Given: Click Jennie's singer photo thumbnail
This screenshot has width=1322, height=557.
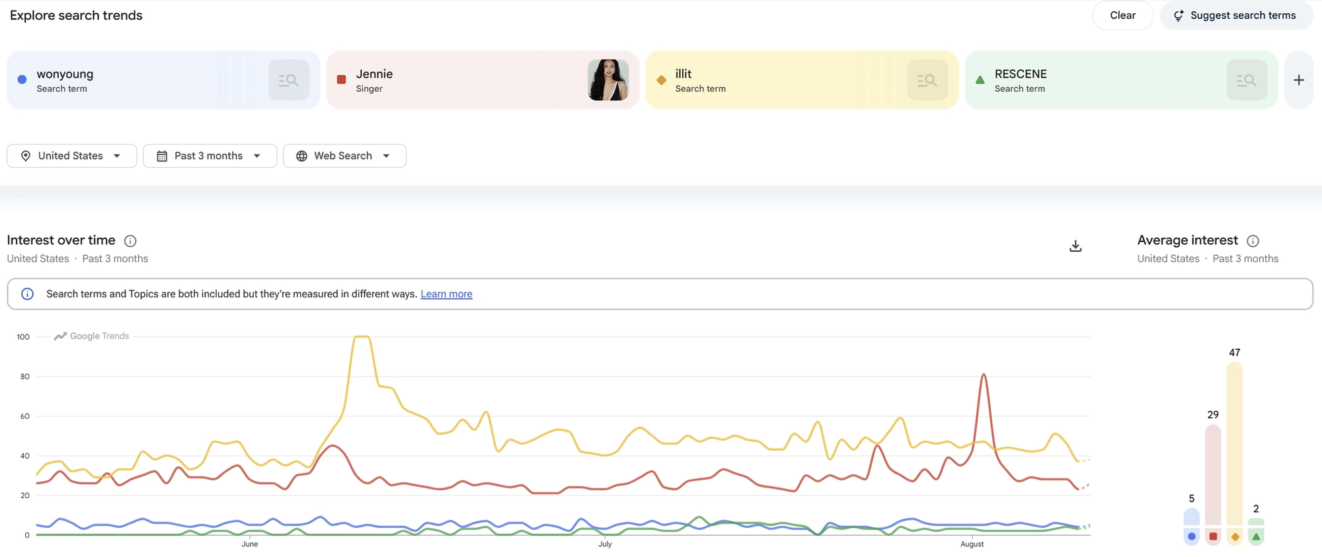Looking at the screenshot, I should [x=608, y=80].
